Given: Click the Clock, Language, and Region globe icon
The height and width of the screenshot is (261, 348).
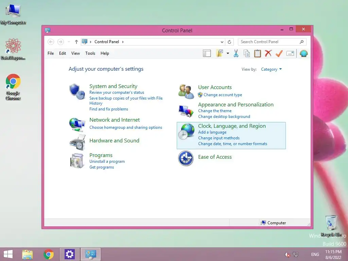Looking at the screenshot, I should point(186,132).
